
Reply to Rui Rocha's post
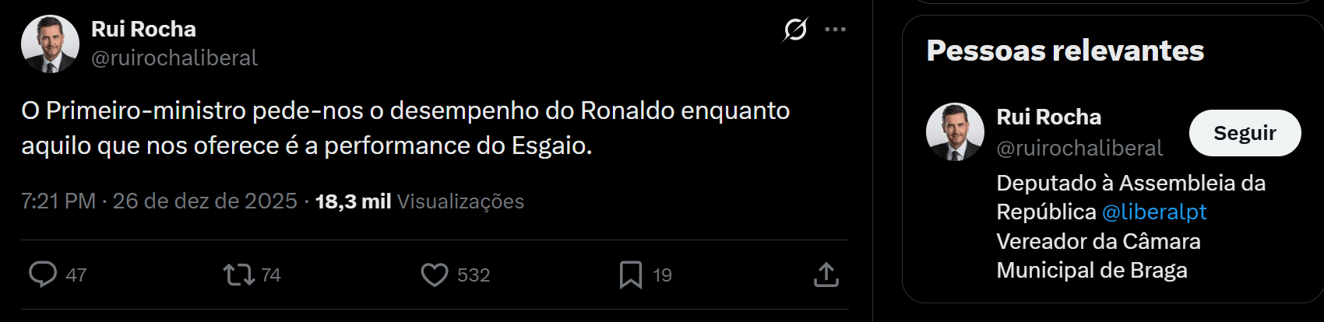[43, 275]
